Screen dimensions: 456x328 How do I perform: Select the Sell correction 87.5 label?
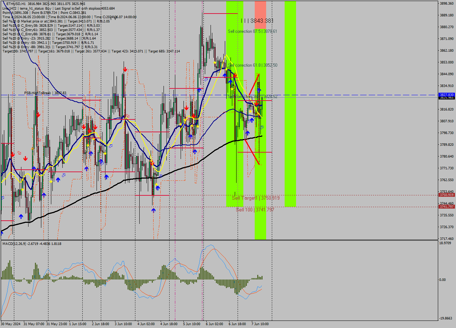(x=252, y=31)
